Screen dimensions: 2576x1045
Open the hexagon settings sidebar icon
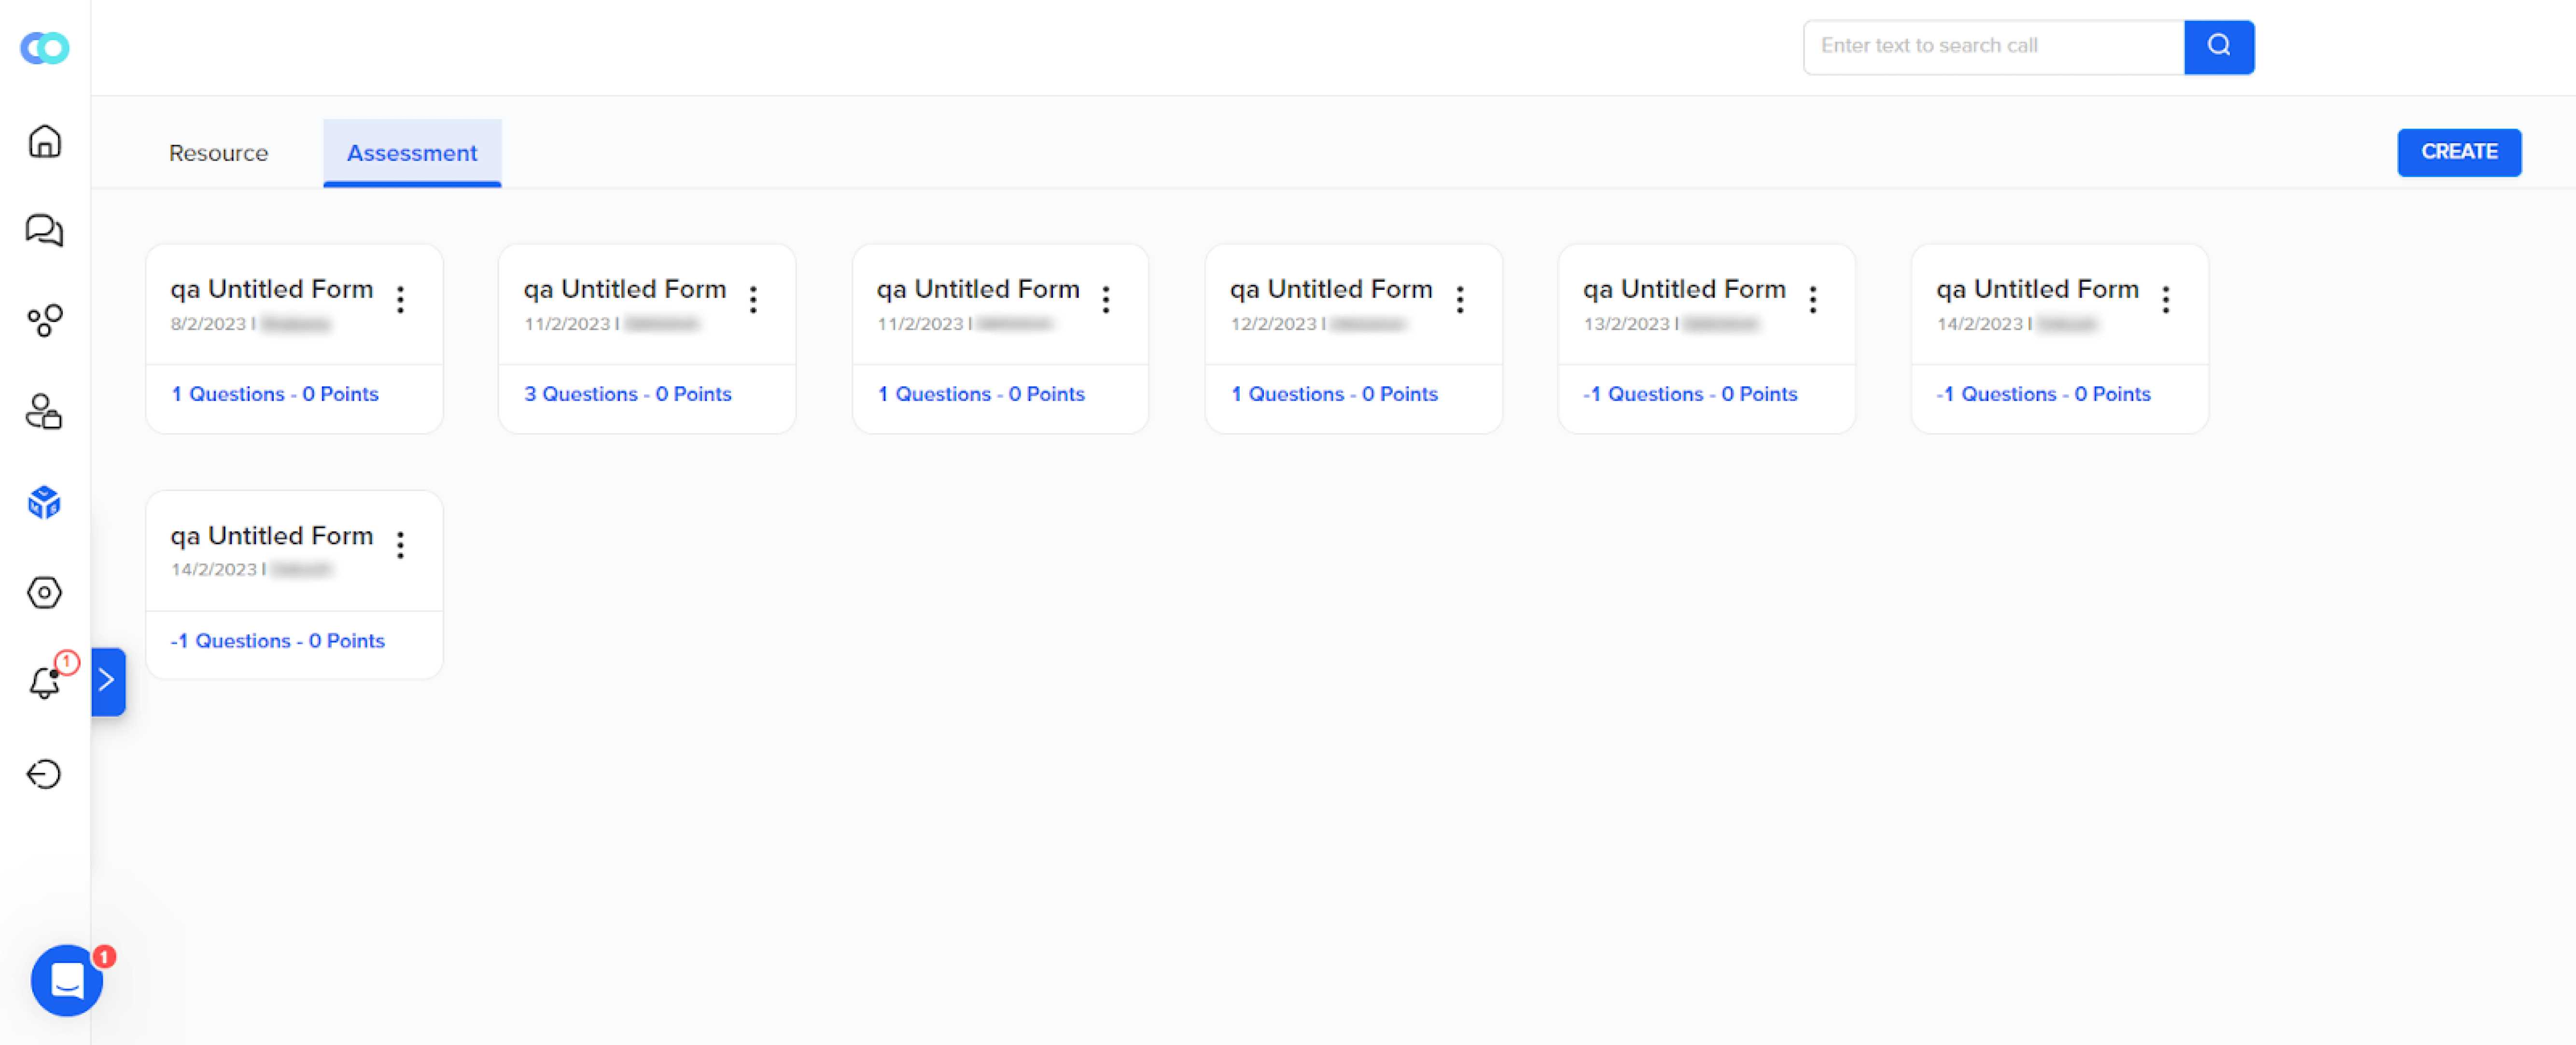point(44,592)
